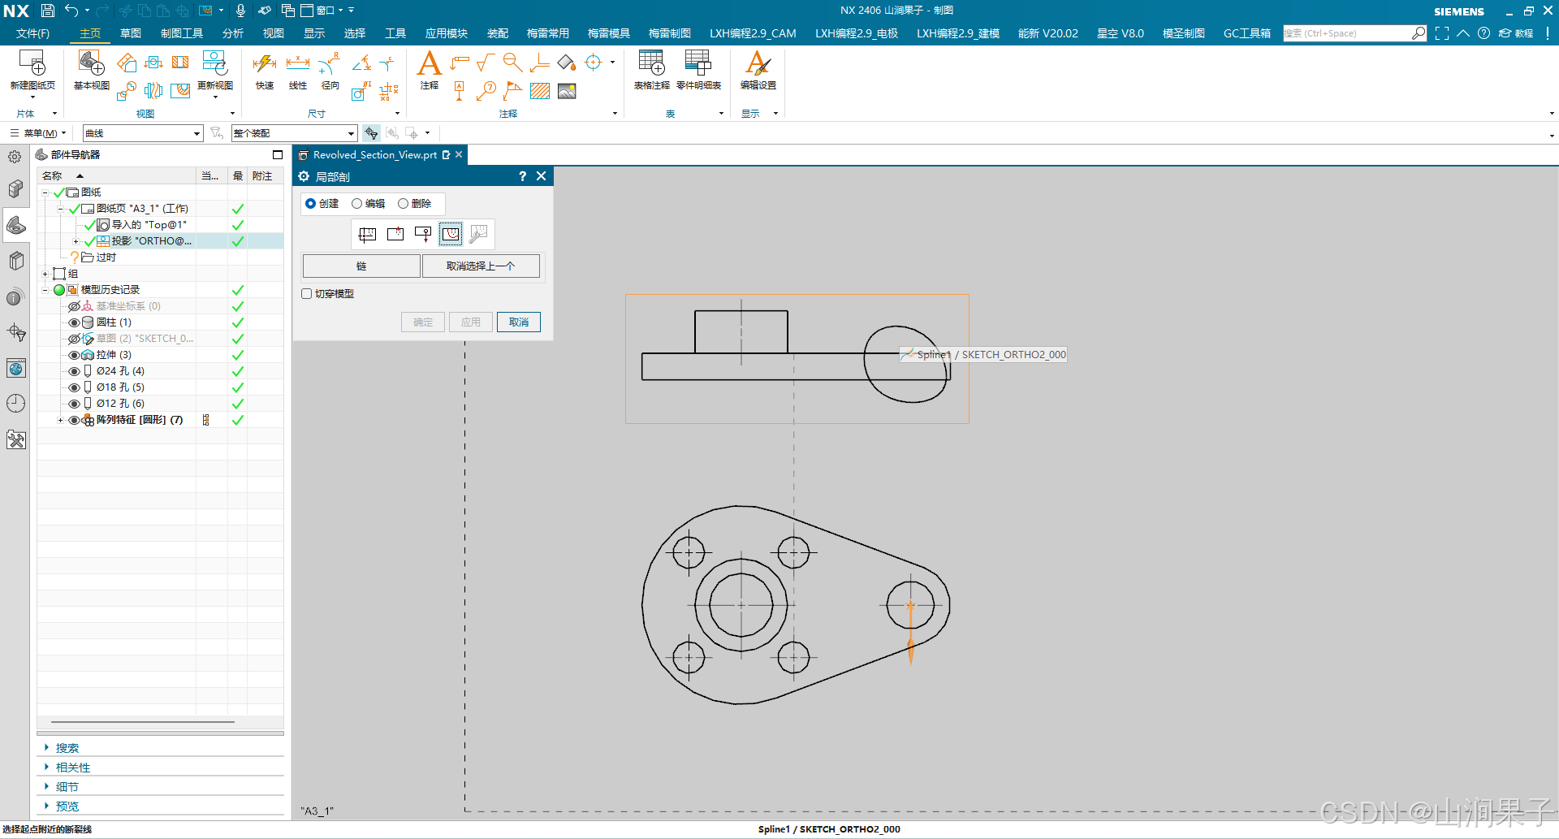Switch to the 分析 ribbon tab
This screenshot has height=839, width=1559.
[233, 33]
